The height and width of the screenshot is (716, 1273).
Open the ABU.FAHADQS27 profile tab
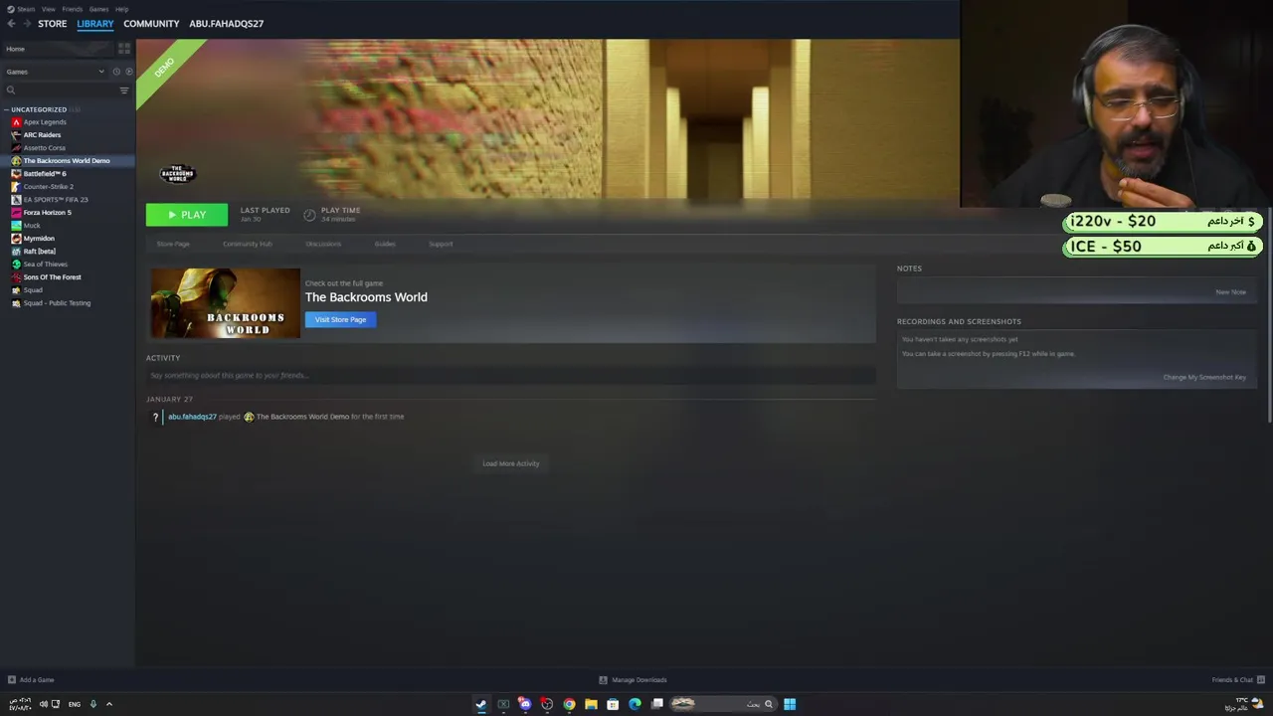coord(226,24)
